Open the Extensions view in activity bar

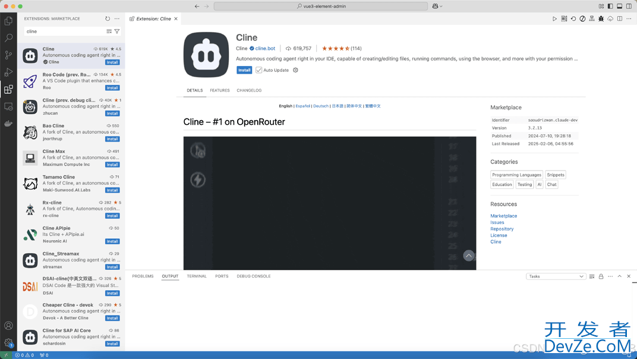(8, 89)
